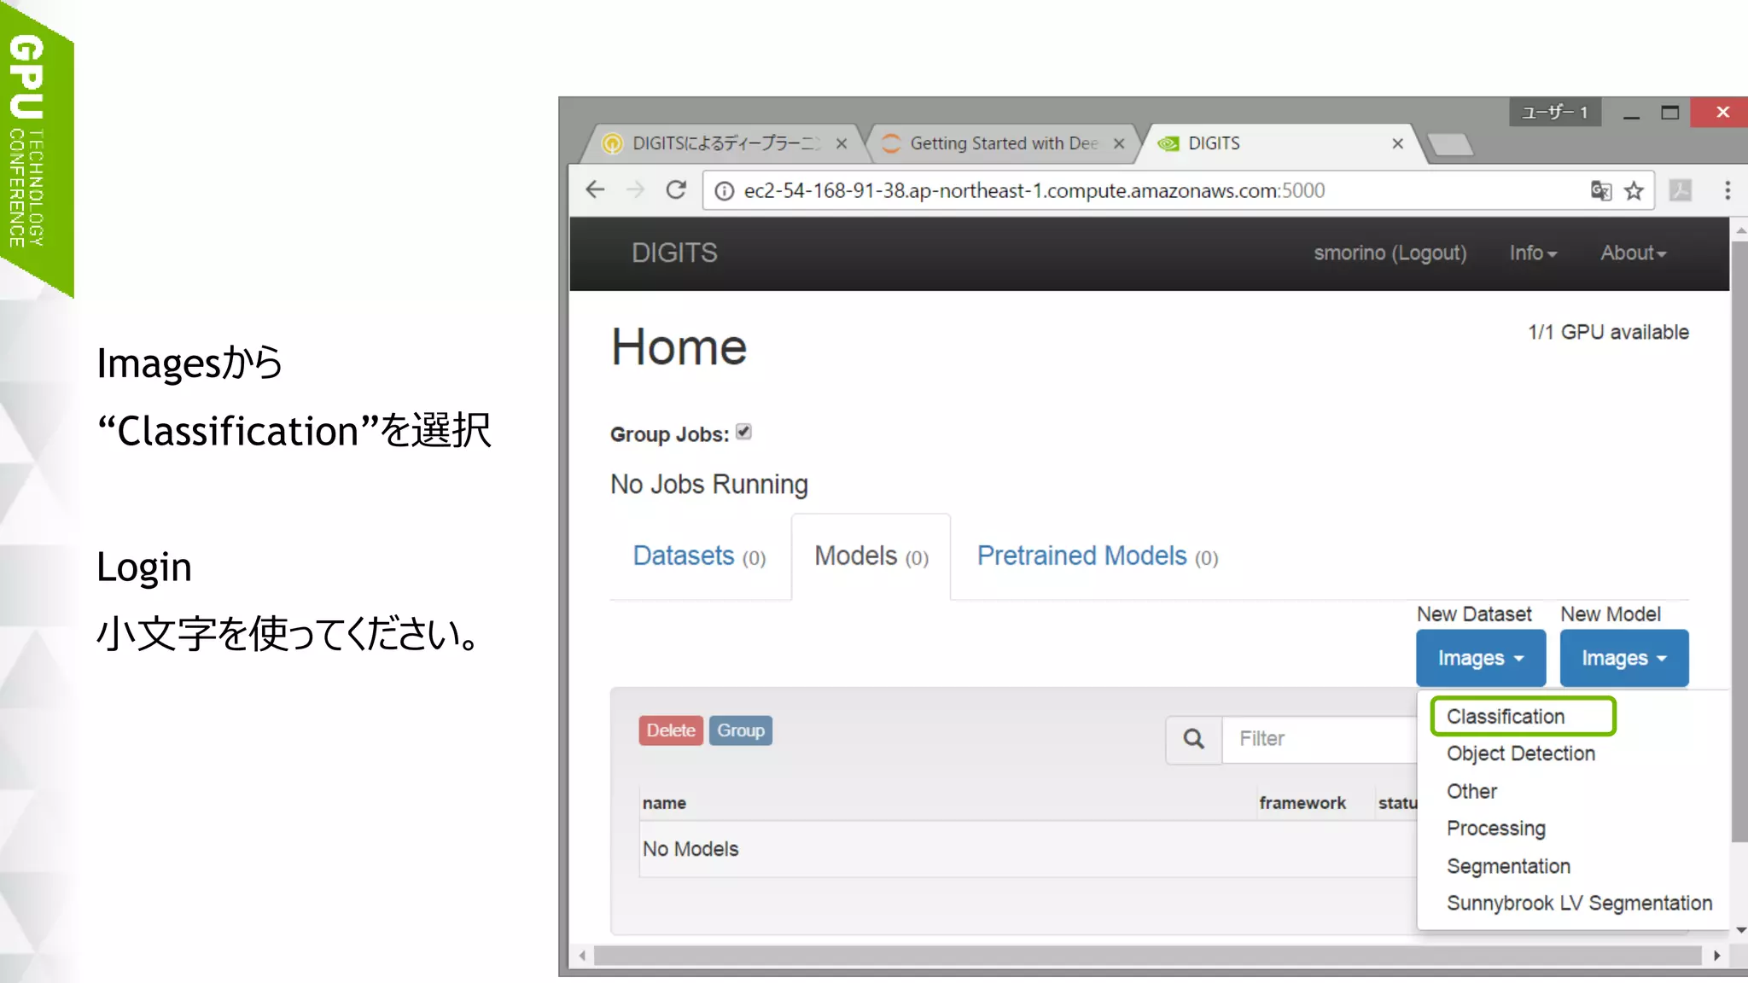Close the DIGITS browser tab

click(1397, 143)
